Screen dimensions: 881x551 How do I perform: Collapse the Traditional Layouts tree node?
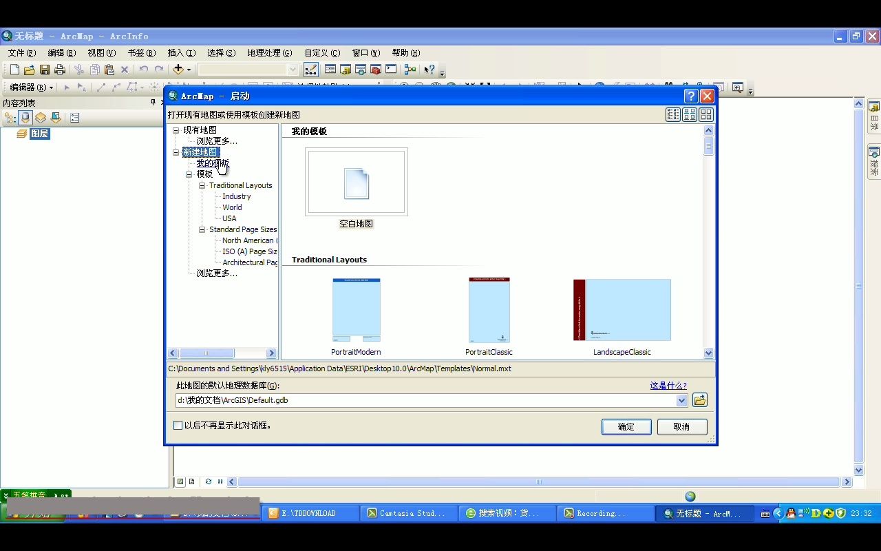(202, 185)
